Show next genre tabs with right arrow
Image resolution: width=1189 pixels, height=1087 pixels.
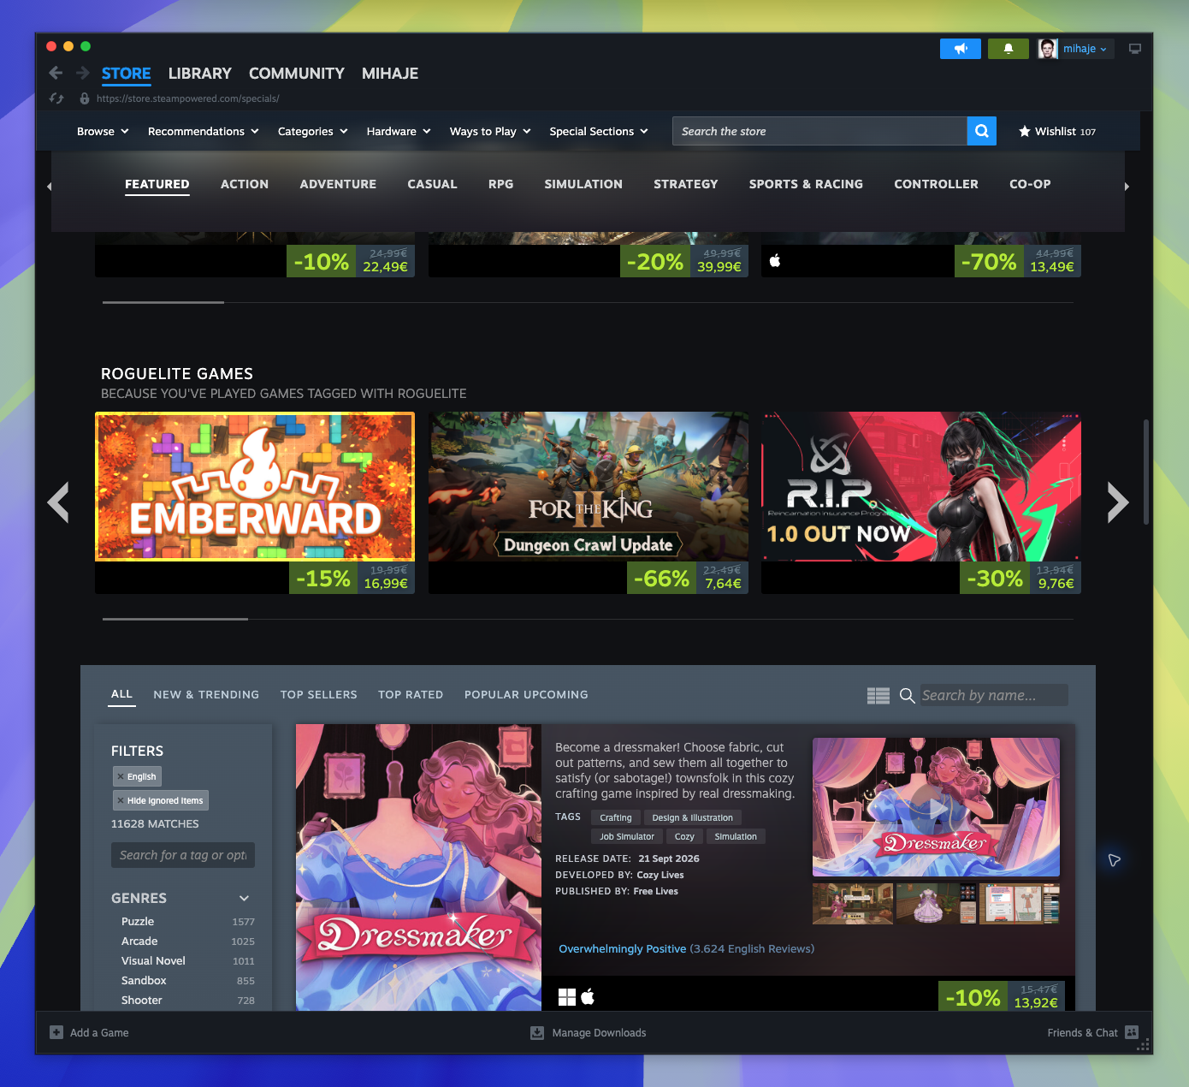[x=1127, y=186]
